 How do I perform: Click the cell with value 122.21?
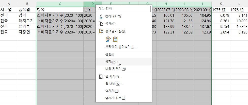tap(166, 32)
